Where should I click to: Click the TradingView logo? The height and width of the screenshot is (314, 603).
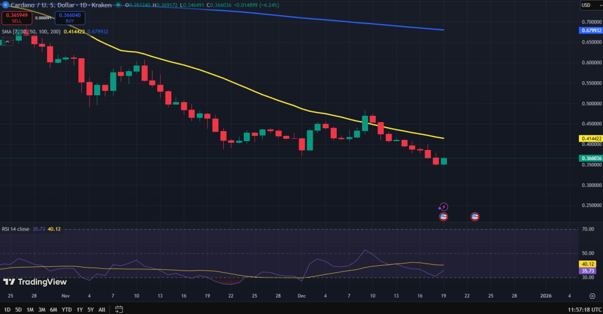click(x=35, y=282)
